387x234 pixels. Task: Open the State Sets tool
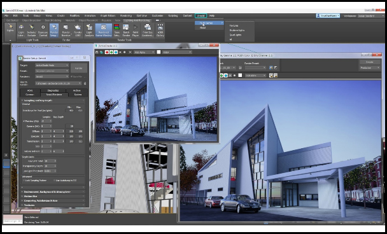[117, 31]
